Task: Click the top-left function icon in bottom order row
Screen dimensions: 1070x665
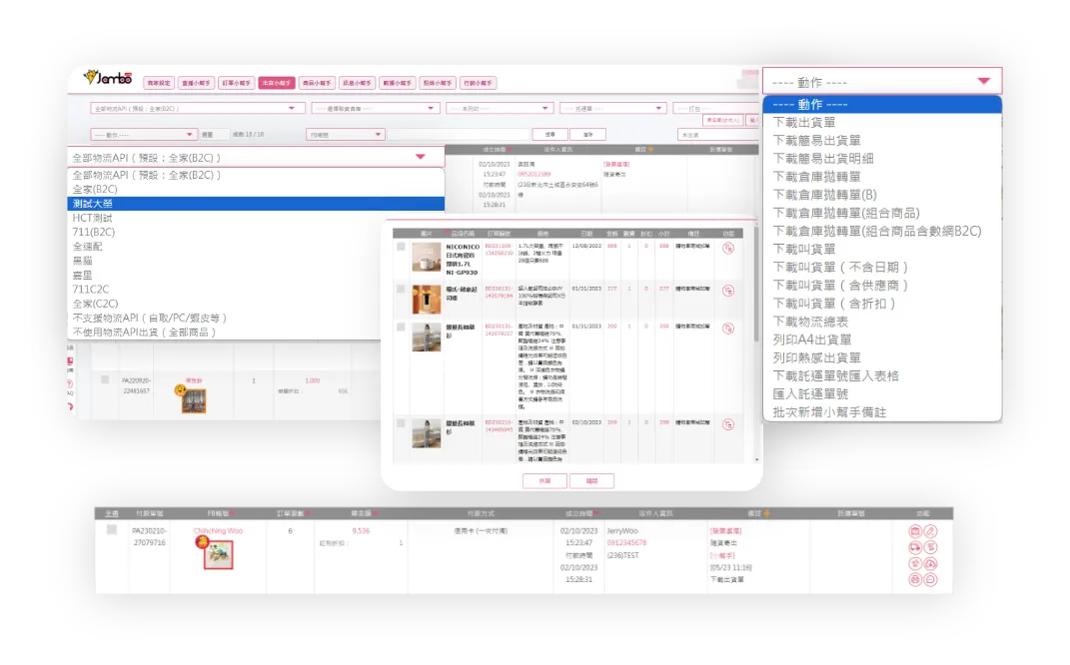Action: (x=914, y=531)
